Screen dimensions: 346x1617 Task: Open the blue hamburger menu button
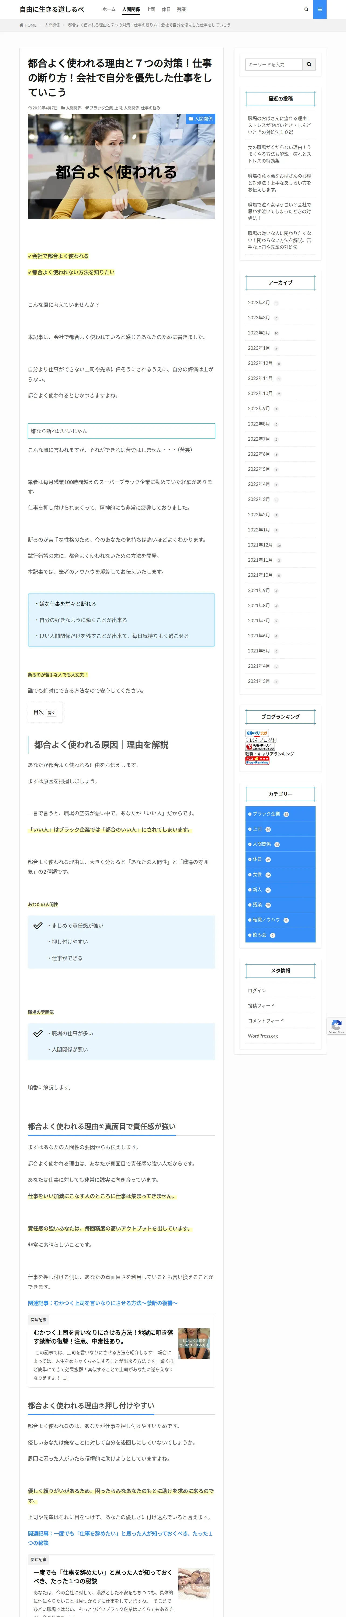click(320, 9)
